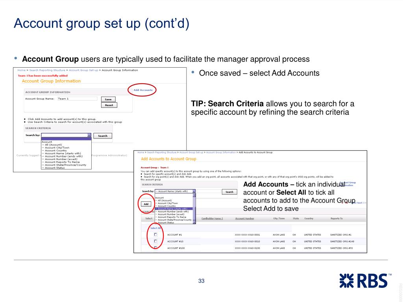403x302 pixels.
Task: Open Account Group Set-up breadcrumb on Add Accounts page
Action: point(191,153)
